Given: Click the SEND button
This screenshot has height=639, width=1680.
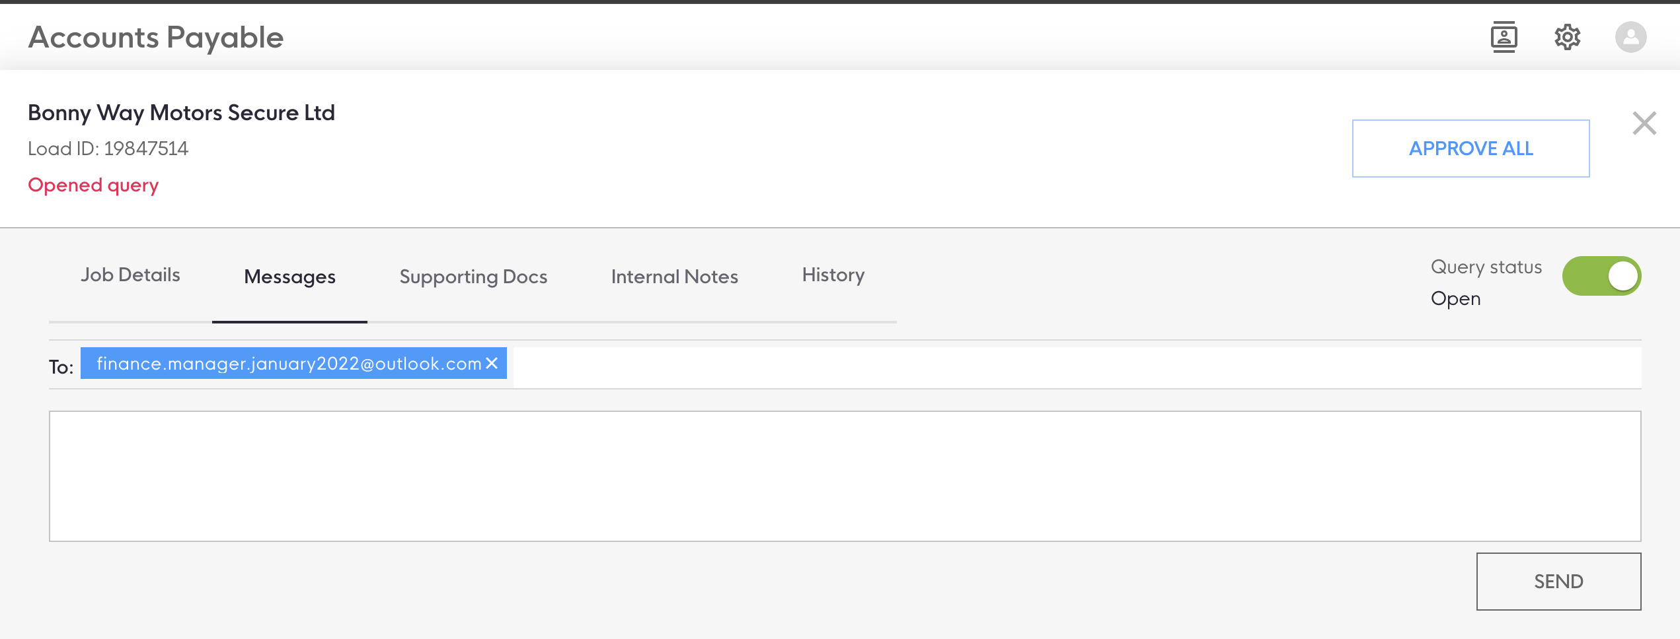Looking at the screenshot, I should [1558, 582].
